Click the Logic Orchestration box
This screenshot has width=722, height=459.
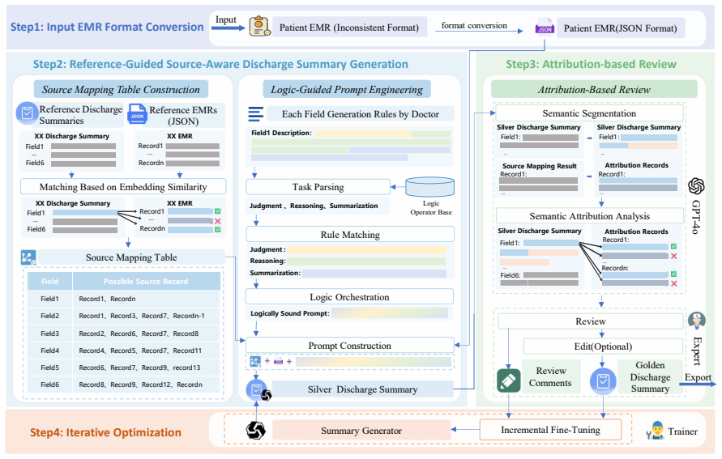[349, 296]
